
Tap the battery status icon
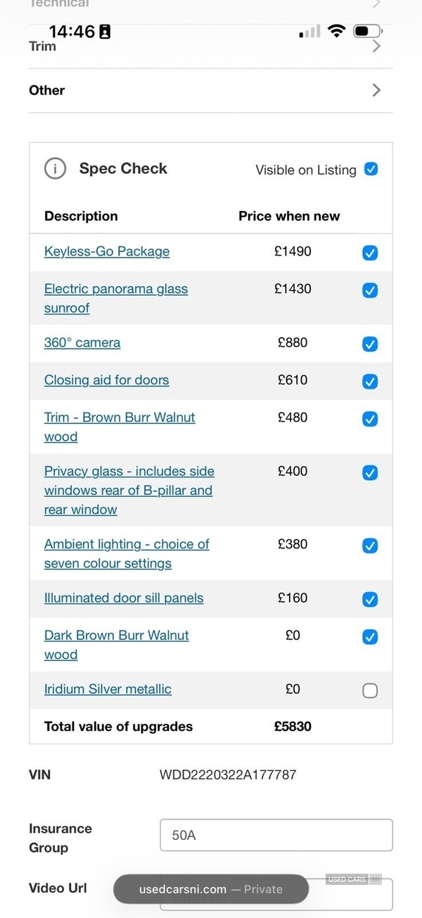click(x=368, y=31)
